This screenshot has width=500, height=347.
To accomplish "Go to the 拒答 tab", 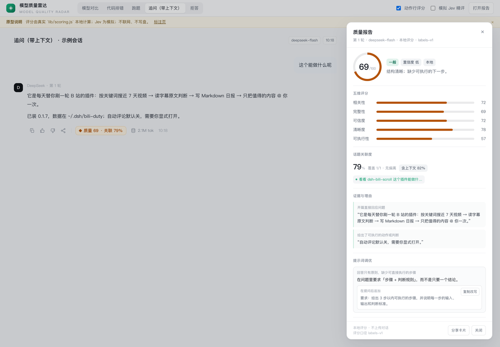I will click(194, 8).
